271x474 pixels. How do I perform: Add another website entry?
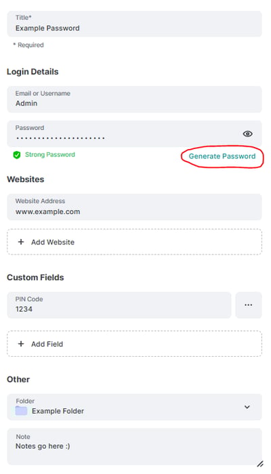[x=134, y=242]
